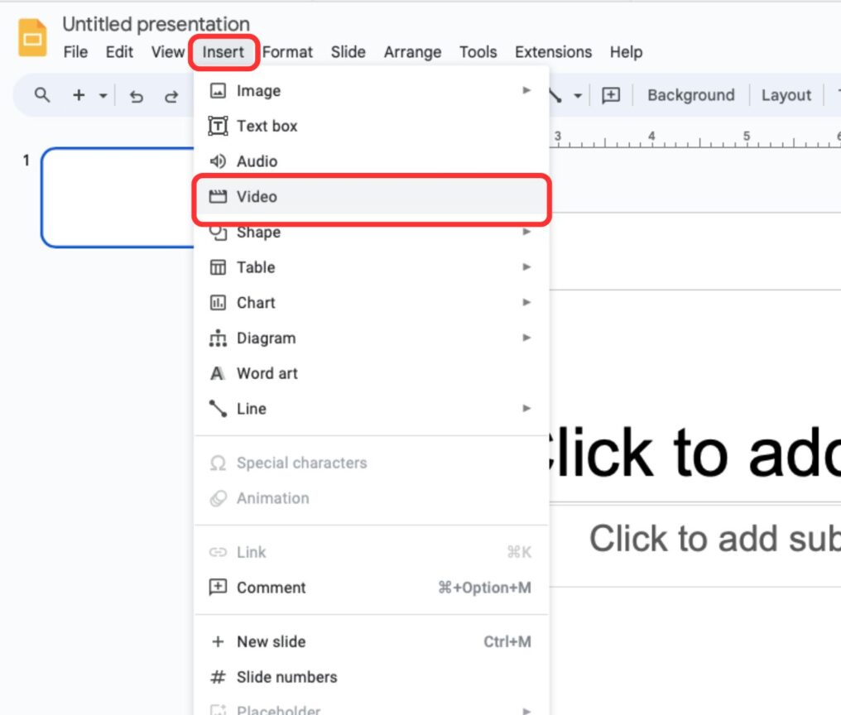Click Special characters menu entry
Viewport: 841px width, 715px height.
pyautogui.click(x=371, y=463)
